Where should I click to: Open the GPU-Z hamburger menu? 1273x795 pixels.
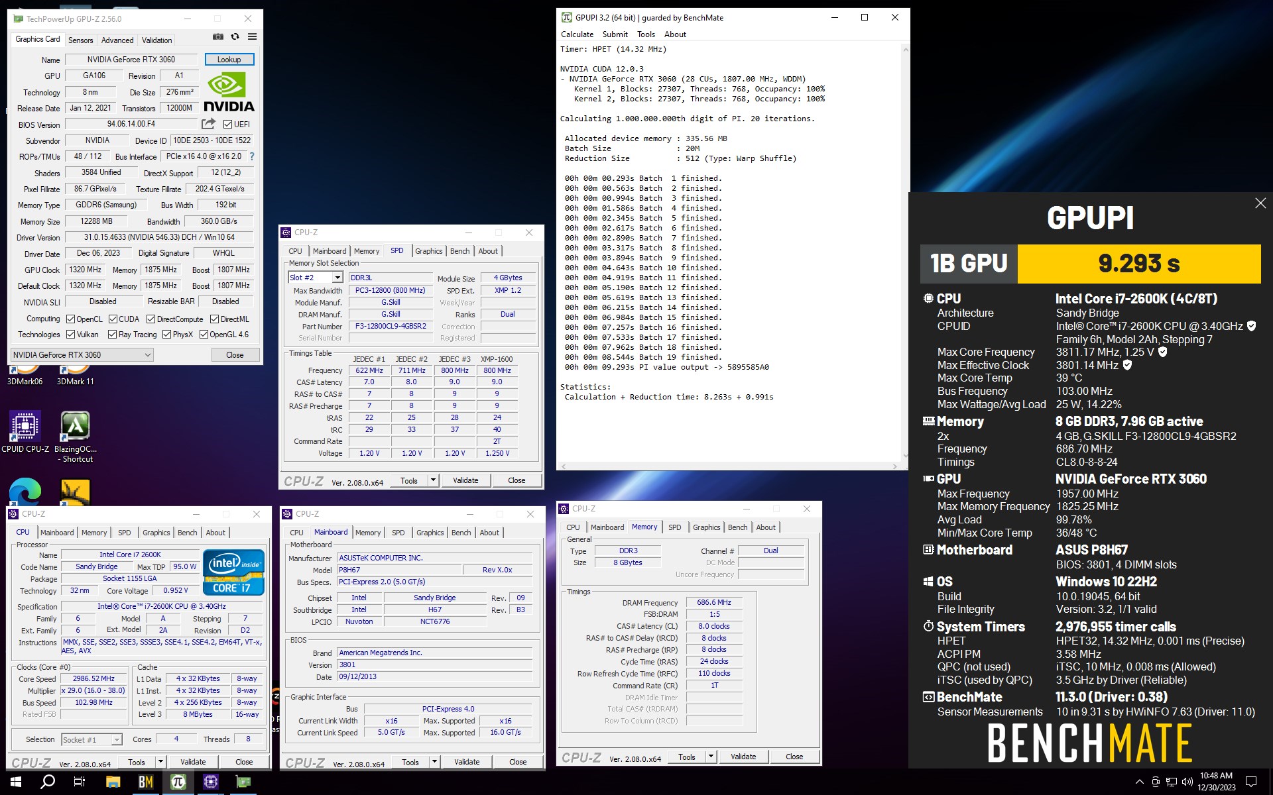tap(252, 37)
